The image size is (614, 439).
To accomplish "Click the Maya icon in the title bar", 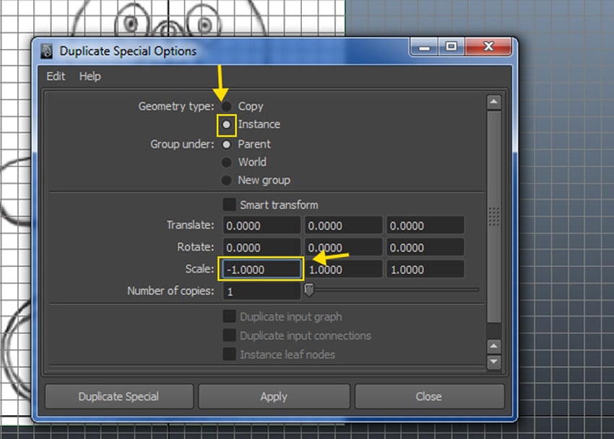I will (x=47, y=51).
